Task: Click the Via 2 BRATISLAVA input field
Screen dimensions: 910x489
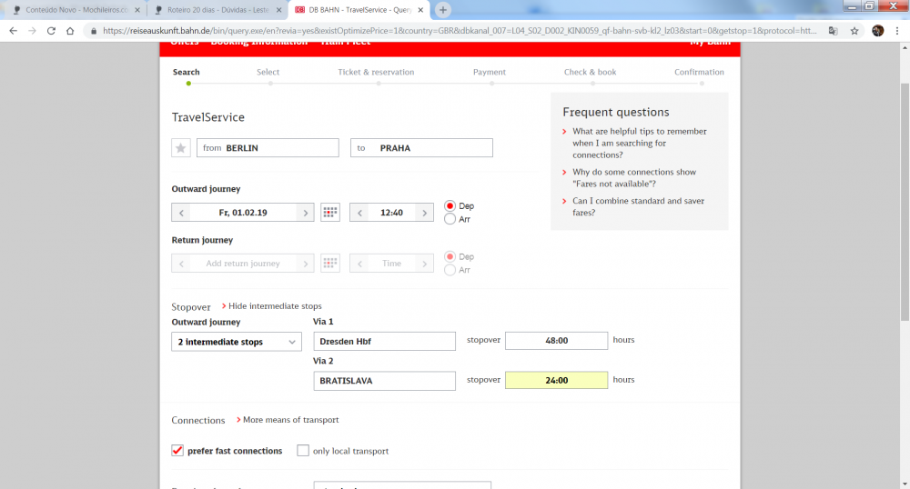Action: (x=384, y=381)
